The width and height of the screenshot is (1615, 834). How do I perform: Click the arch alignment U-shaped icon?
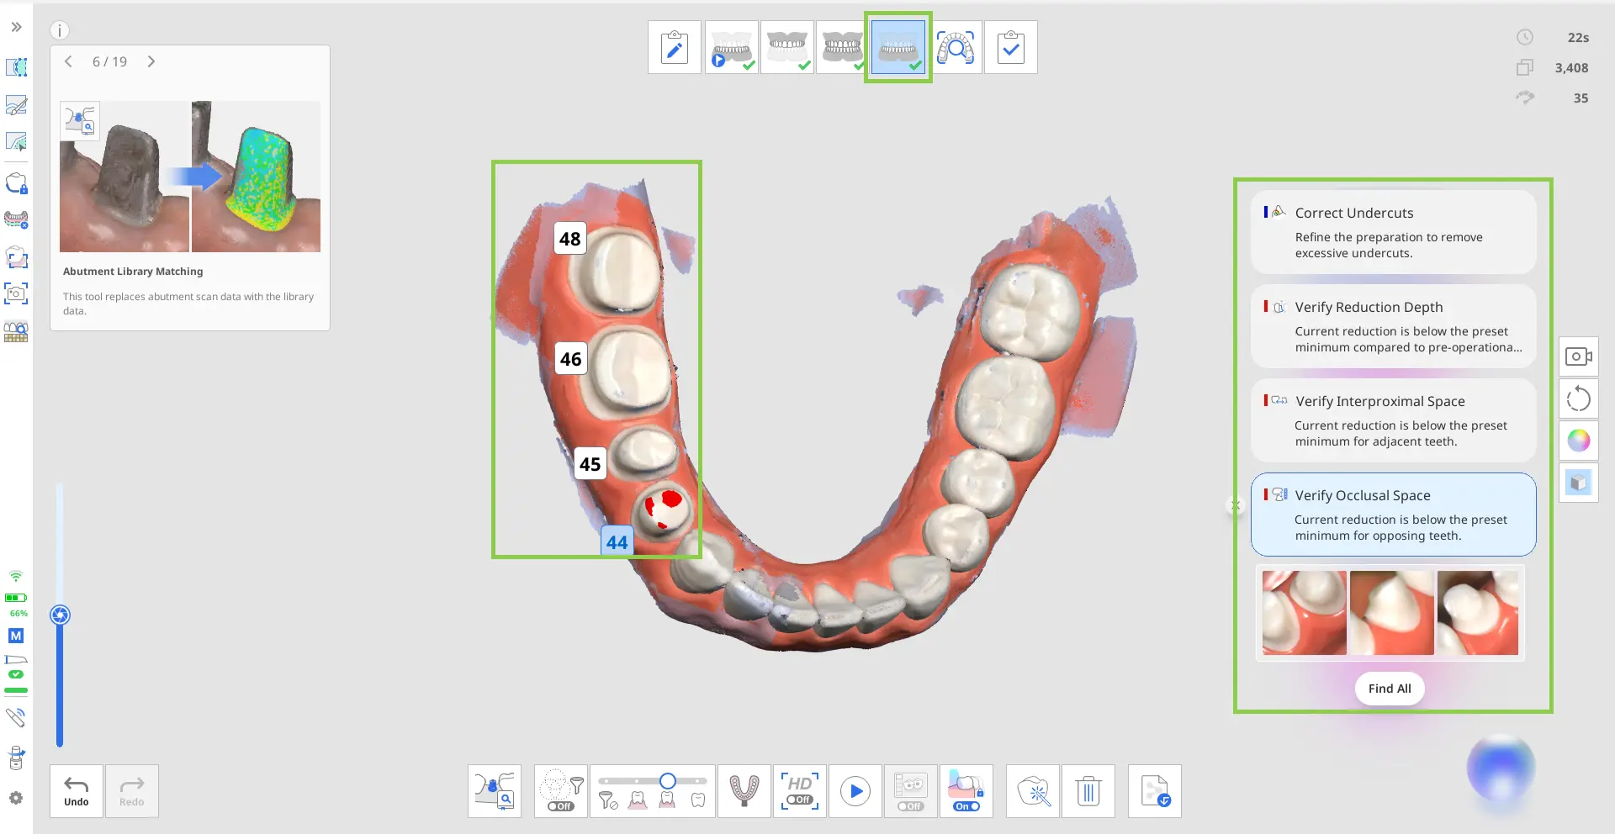(744, 791)
